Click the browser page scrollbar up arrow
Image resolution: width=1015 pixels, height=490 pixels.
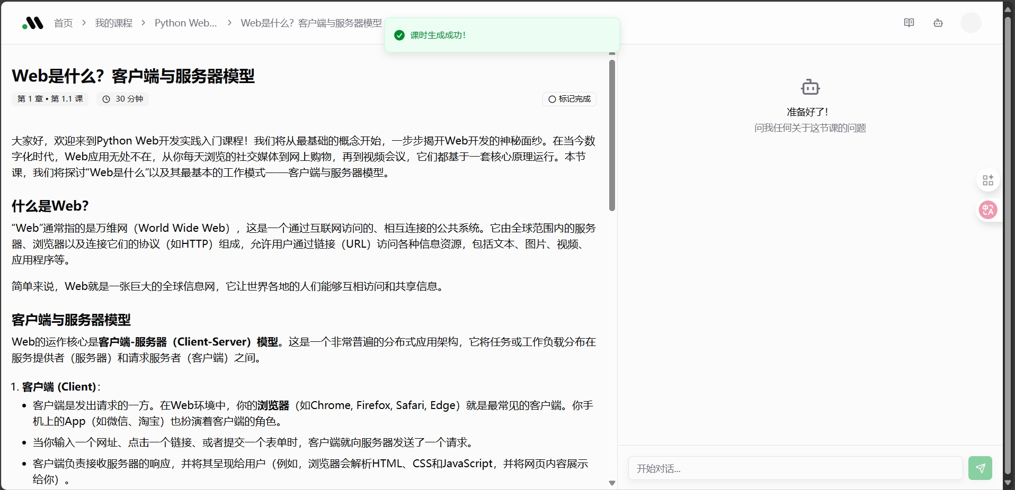pyautogui.click(x=1008, y=10)
